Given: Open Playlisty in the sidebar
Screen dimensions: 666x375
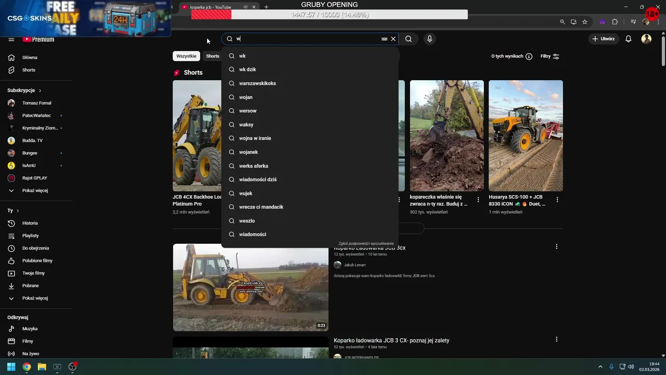Looking at the screenshot, I should tap(34, 236).
